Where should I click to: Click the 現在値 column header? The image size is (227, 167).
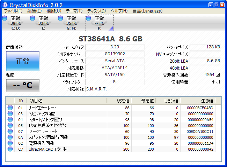point(119,101)
